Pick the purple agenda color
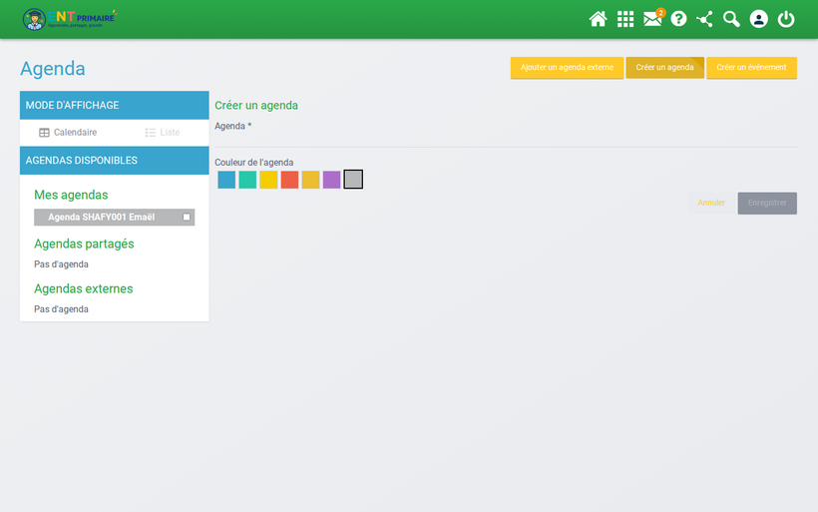818x512 pixels. (x=331, y=180)
